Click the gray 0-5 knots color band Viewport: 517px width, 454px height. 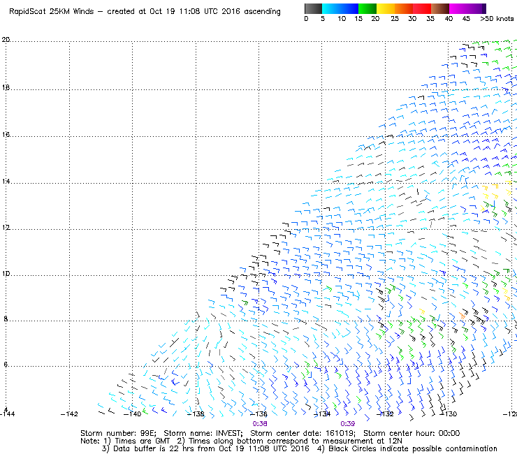click(x=313, y=8)
